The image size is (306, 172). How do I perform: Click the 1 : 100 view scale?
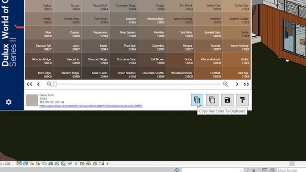[5, 164]
